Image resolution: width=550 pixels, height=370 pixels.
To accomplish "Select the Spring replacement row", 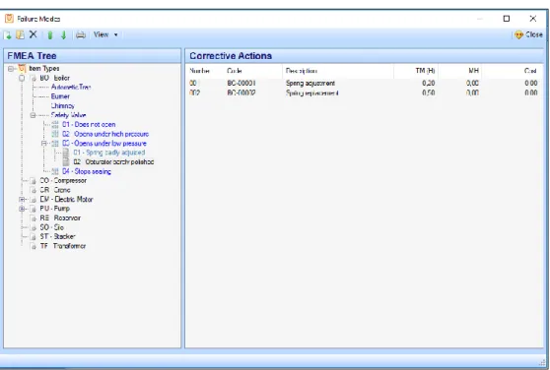I will (364, 92).
